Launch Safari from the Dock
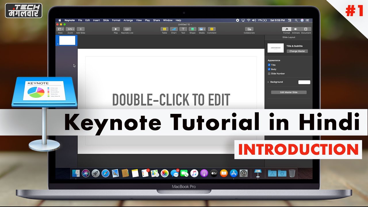368x207 pixels. click(106, 173)
